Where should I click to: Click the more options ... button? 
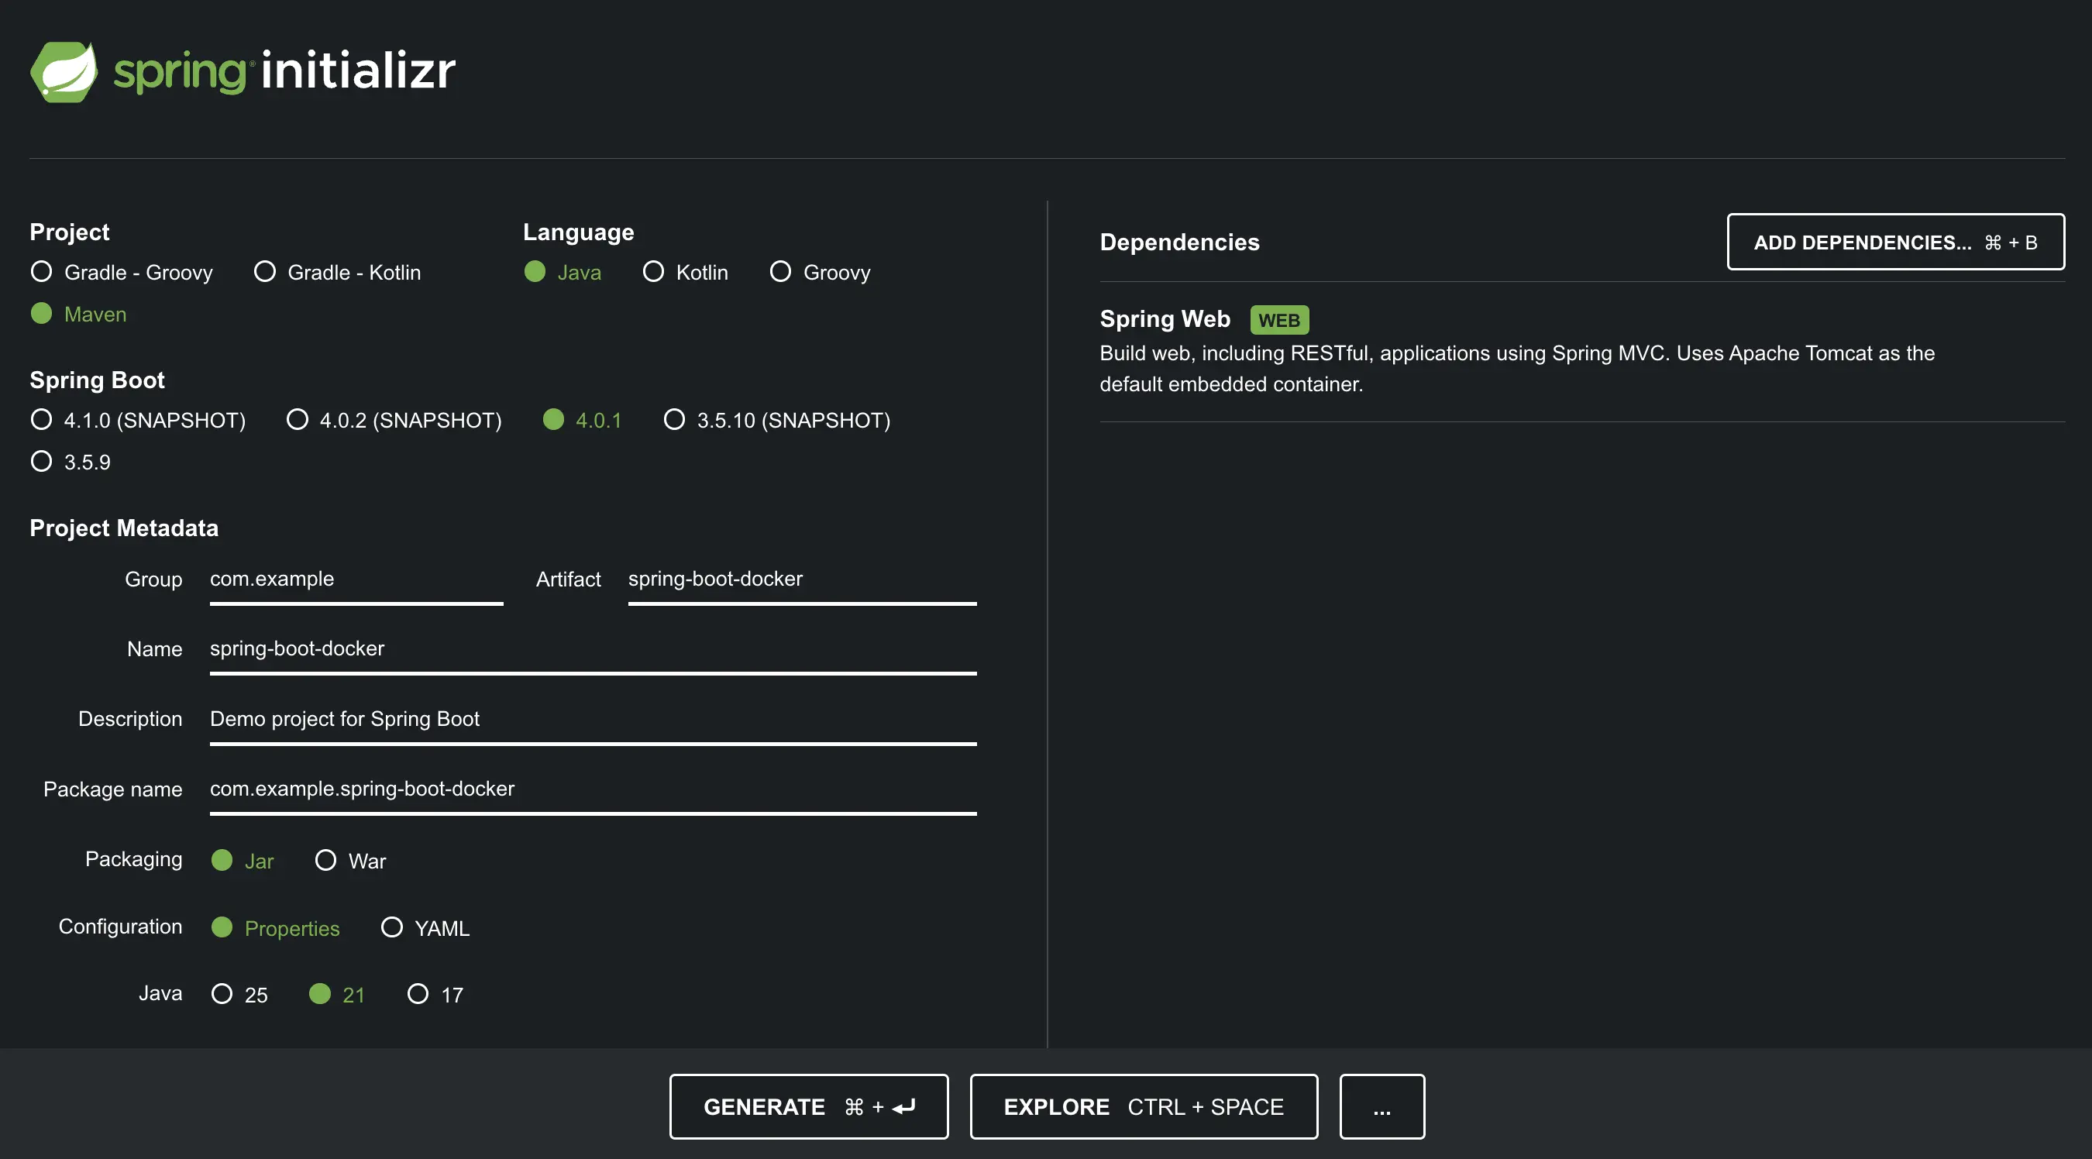click(x=1382, y=1106)
